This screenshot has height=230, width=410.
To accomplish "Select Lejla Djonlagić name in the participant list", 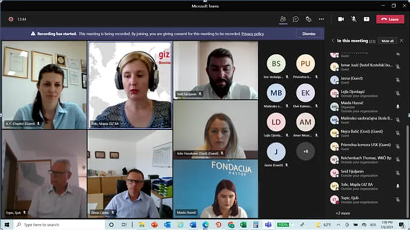I will pos(353,91).
